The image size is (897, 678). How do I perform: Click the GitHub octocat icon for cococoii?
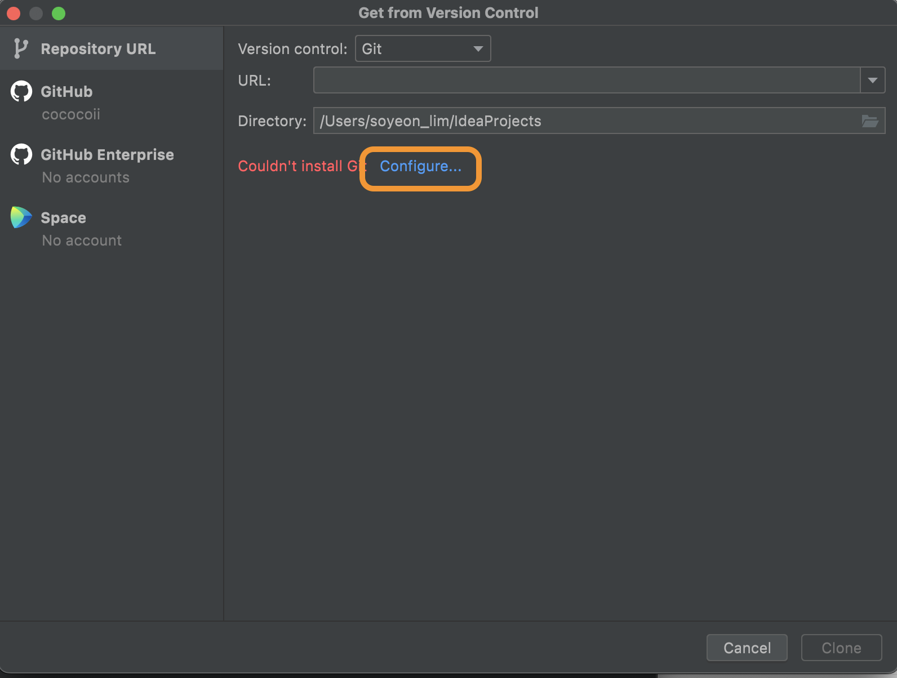[x=21, y=91]
